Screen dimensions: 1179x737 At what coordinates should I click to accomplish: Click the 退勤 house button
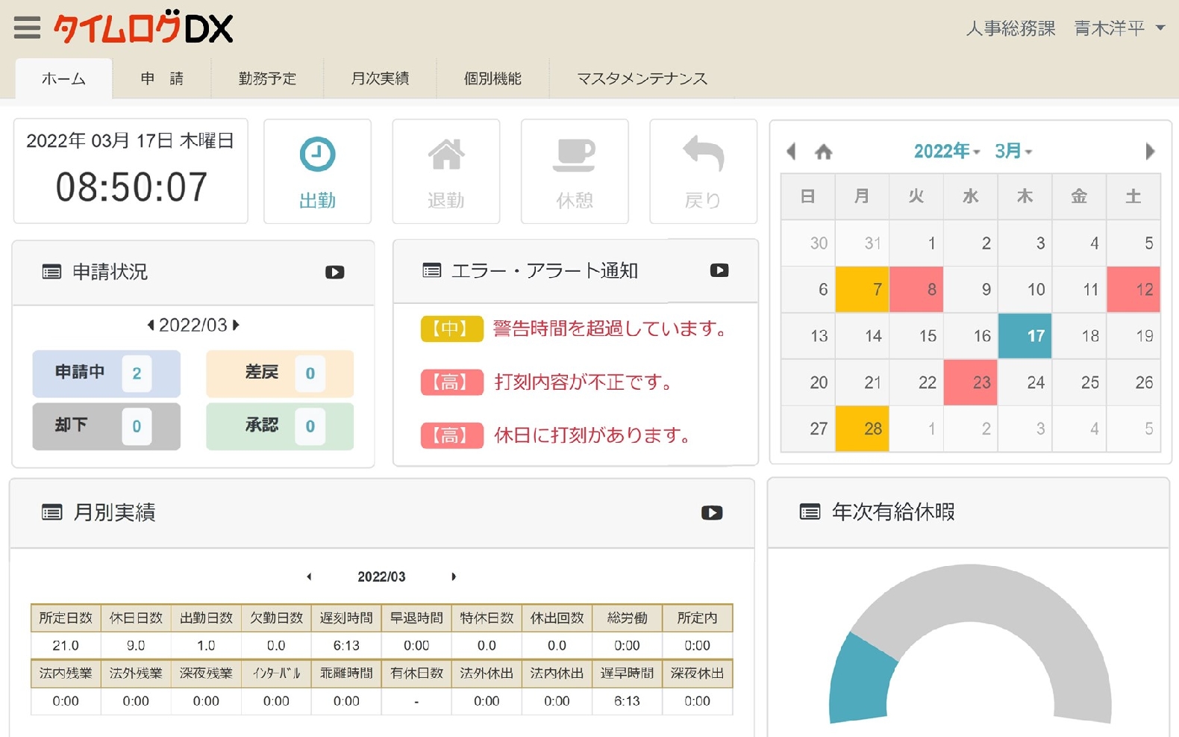pos(446,172)
